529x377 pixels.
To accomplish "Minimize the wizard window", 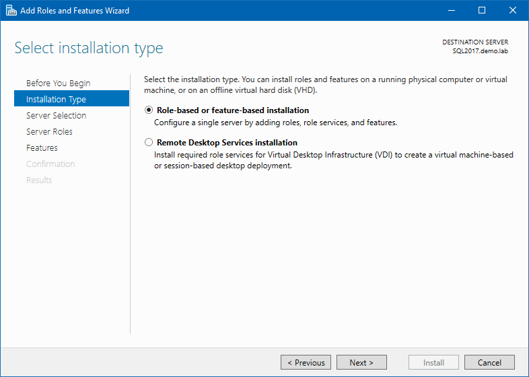I will pos(451,10).
